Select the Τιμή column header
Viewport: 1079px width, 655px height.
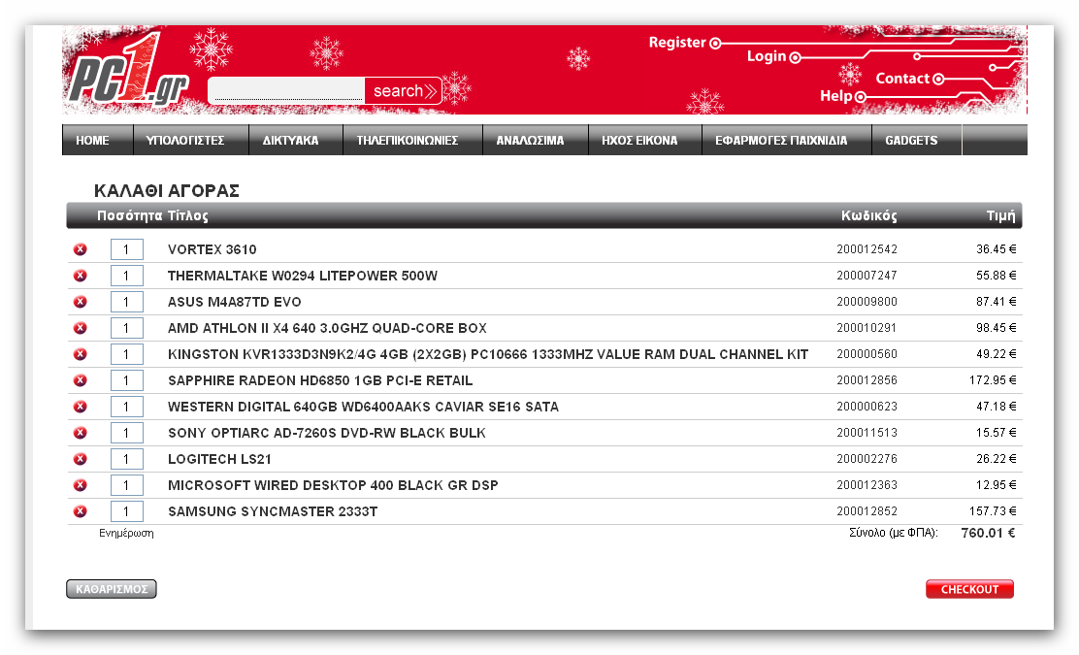1001,216
